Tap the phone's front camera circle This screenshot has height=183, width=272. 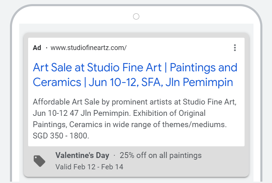(136, 16)
